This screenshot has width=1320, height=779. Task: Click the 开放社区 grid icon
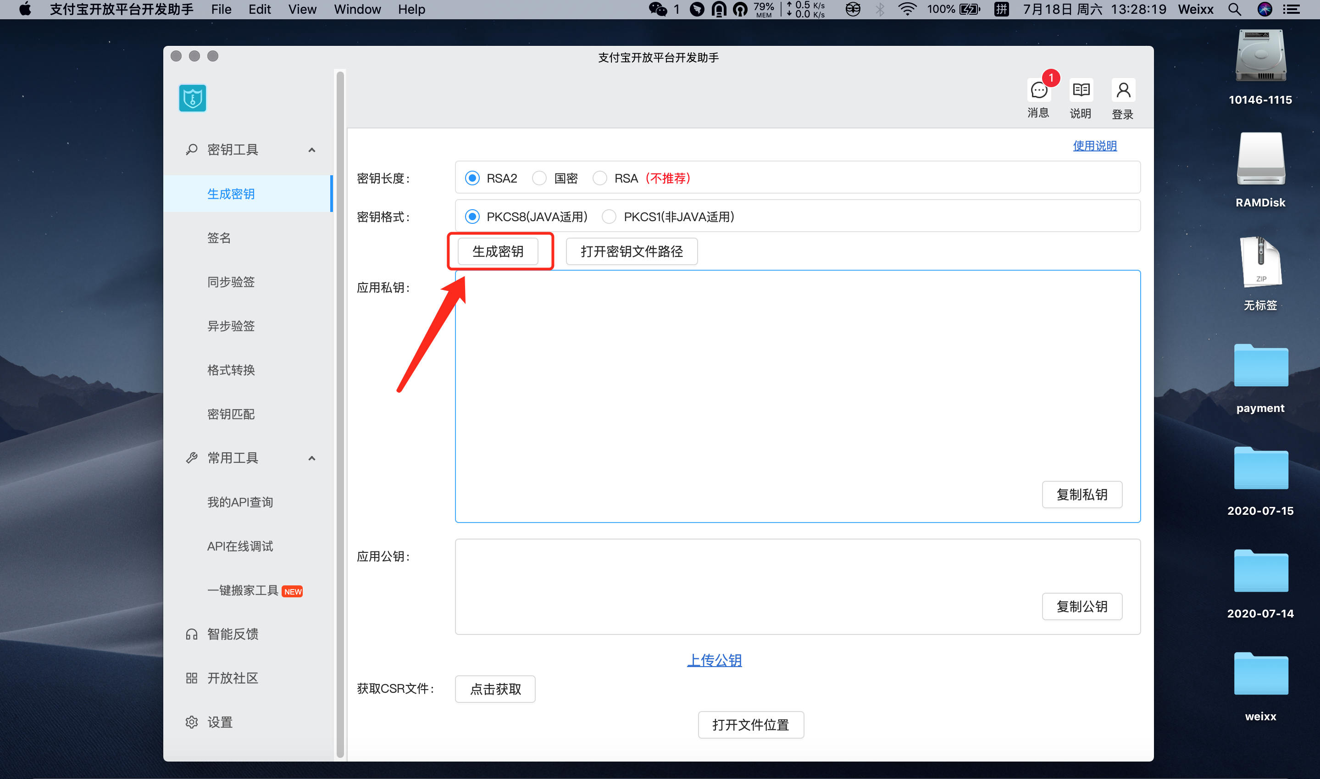tap(192, 678)
